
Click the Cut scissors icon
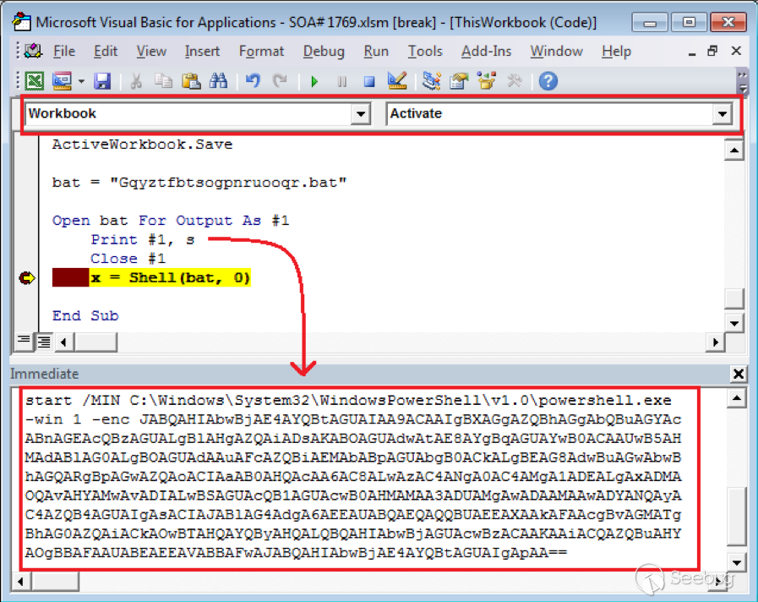(x=136, y=81)
